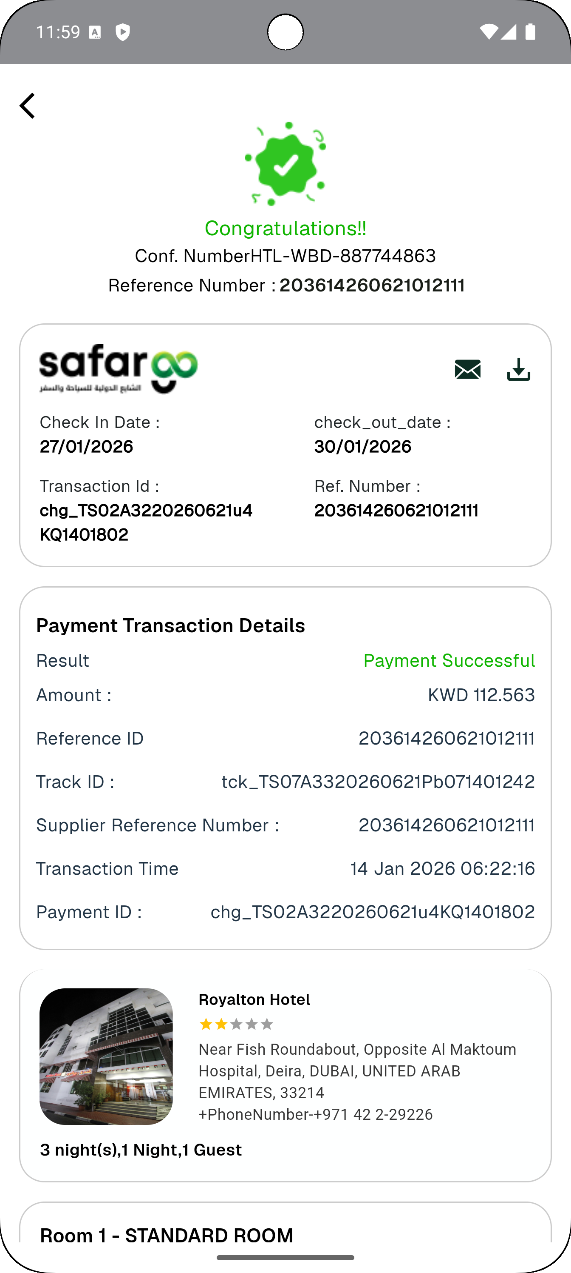The image size is (571, 1273).
Task: Tap the Transaction Id value
Action: (146, 522)
